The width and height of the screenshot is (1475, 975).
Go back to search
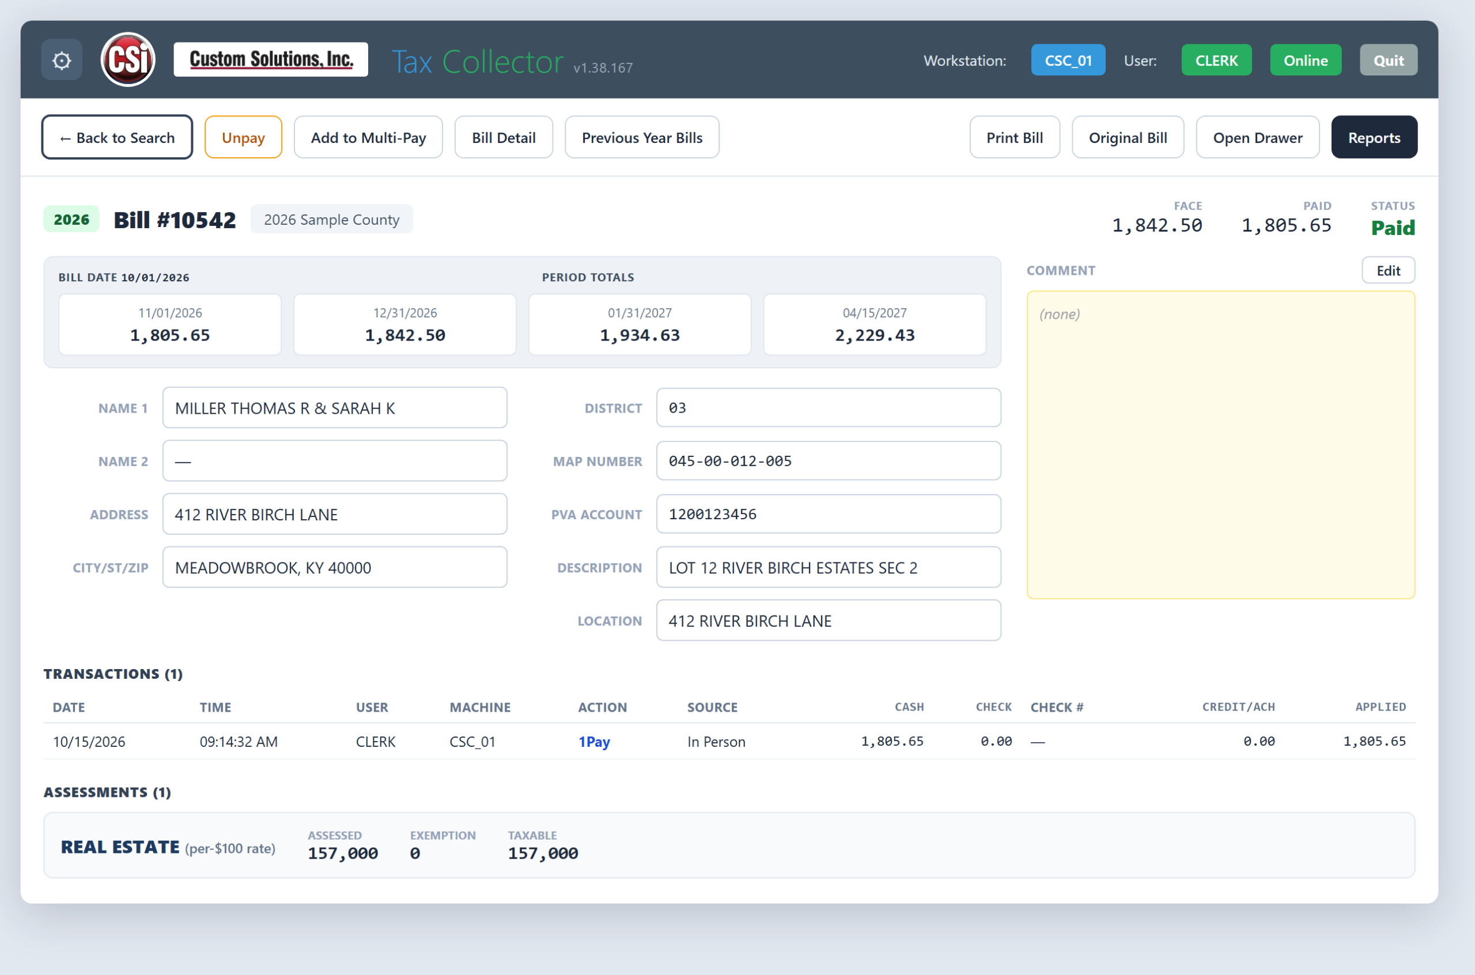coord(117,137)
